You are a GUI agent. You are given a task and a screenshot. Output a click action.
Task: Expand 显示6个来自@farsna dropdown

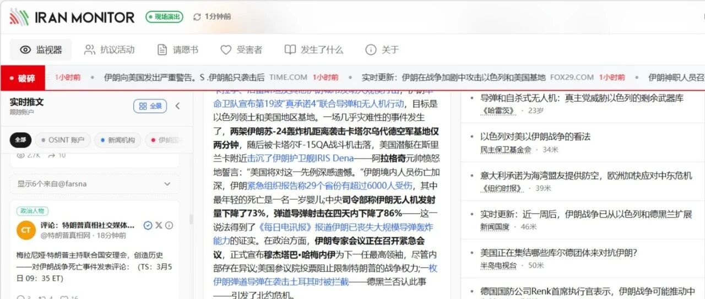[94, 184]
